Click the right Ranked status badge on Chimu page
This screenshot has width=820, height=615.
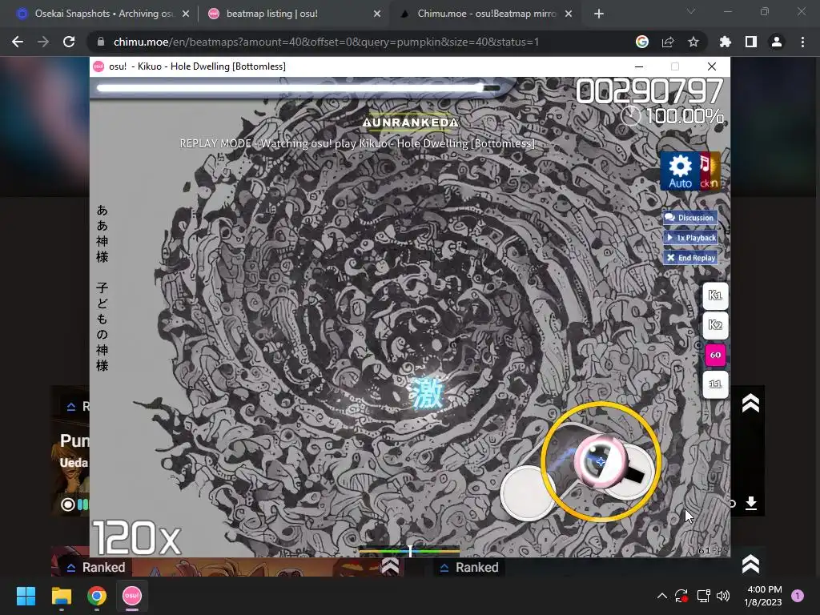coord(469,568)
